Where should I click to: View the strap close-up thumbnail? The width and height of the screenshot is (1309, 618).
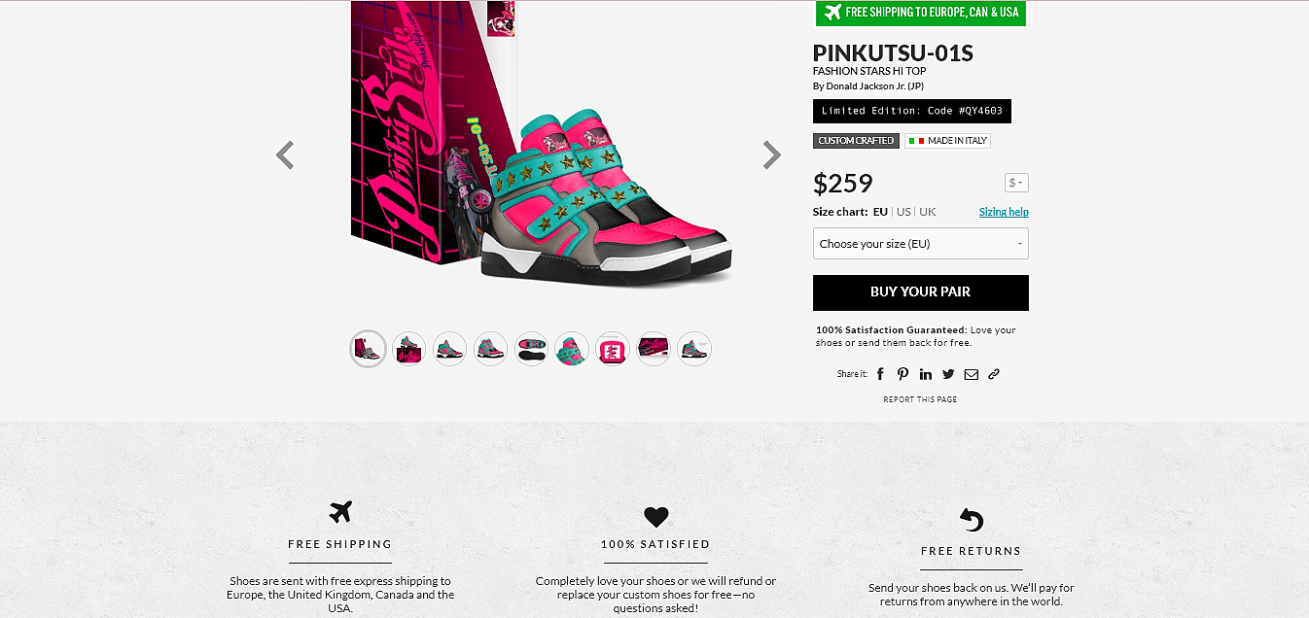click(x=572, y=349)
